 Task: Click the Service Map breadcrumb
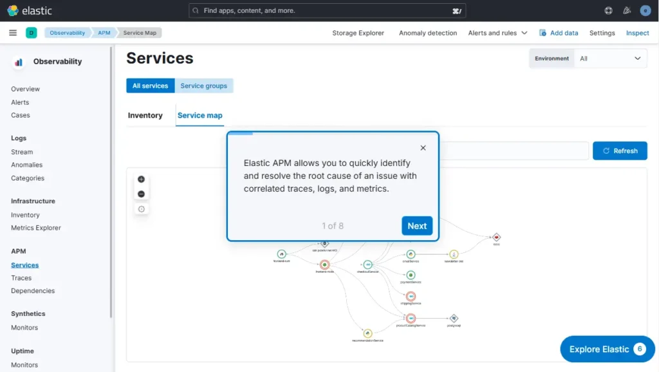pyautogui.click(x=140, y=33)
